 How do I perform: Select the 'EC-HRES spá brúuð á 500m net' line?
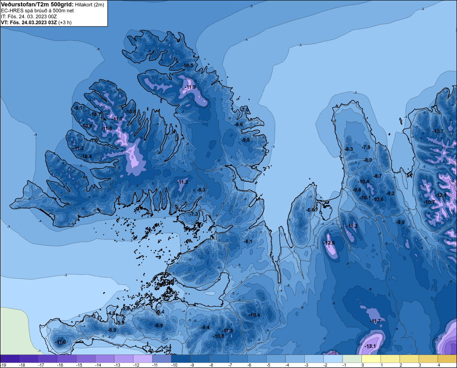(x=37, y=11)
